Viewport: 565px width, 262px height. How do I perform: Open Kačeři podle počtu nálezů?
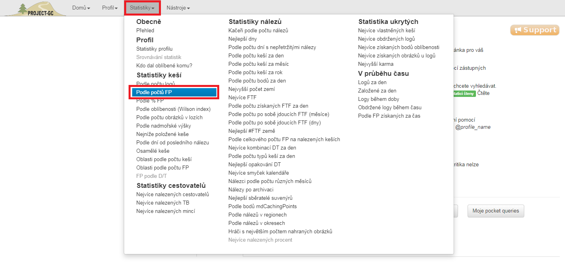pyautogui.click(x=258, y=30)
